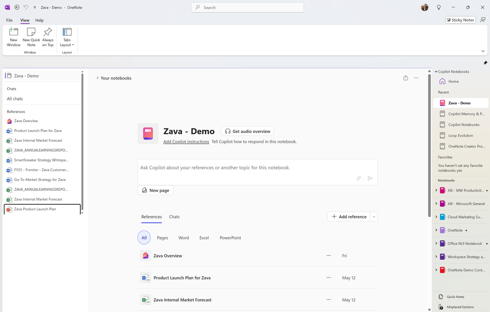
Task: Select the All filter chip
Action: (x=144, y=237)
